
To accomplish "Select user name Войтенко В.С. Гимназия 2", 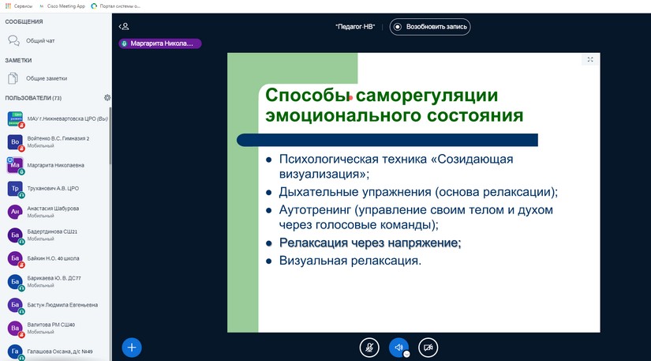I will click(58, 138).
